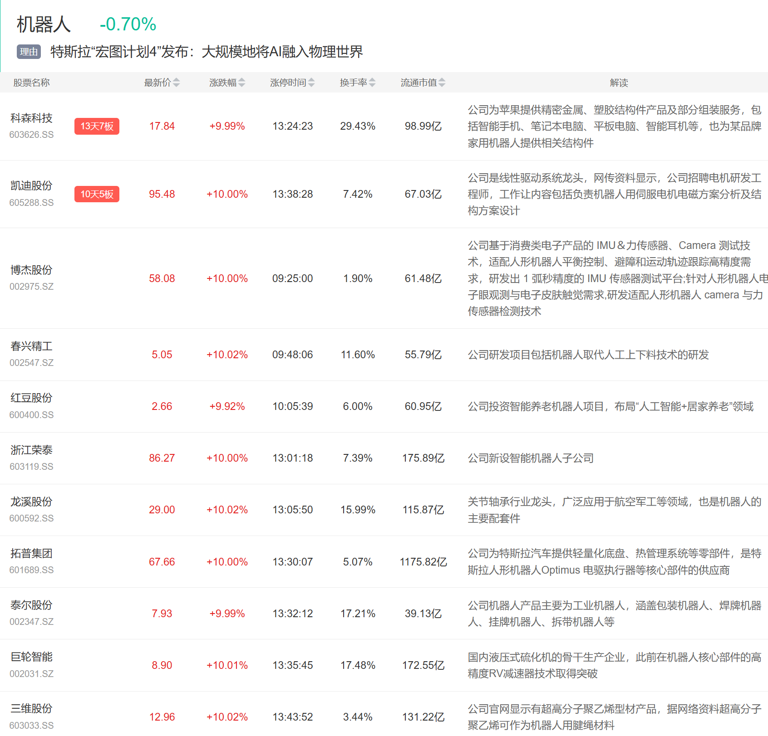Click the 最新价 header label
Image resolution: width=768 pixels, height=736 pixels.
(x=158, y=83)
